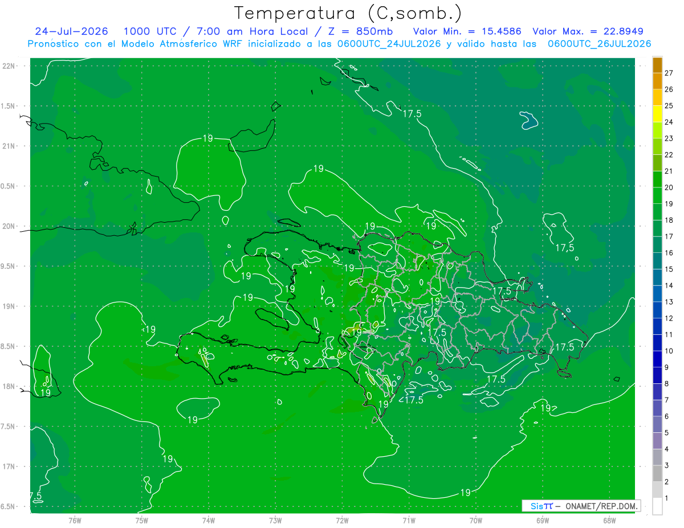Click the purple swatch between 4 and 5

[x=657, y=441]
